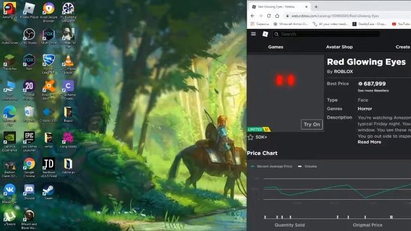This screenshot has height=231, width=411.
Task: Open the DaddyCase bookmark
Action: [369, 24]
